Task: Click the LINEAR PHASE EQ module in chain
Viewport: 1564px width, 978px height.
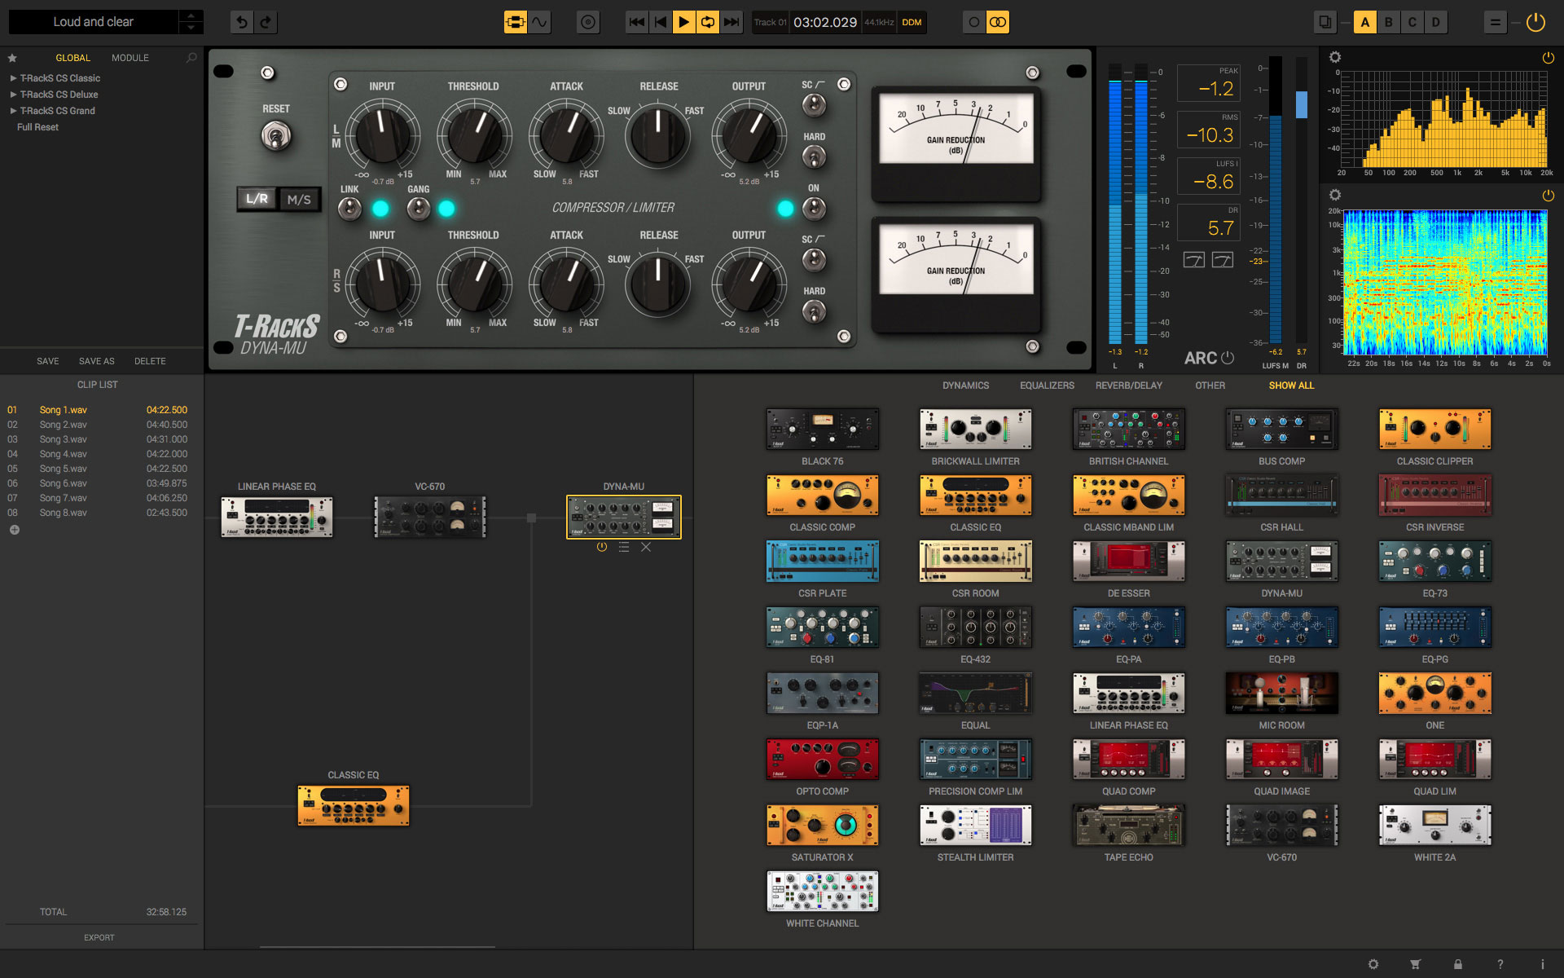Action: pos(277,516)
